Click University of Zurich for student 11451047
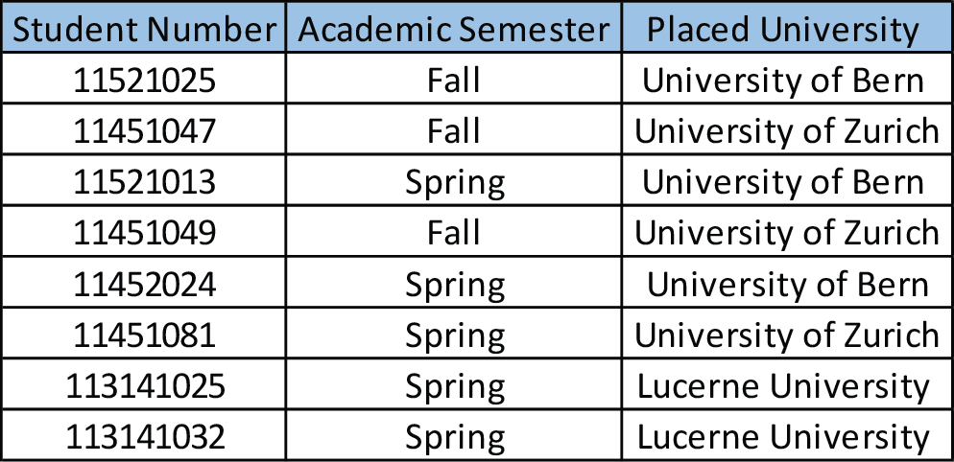 click(787, 128)
